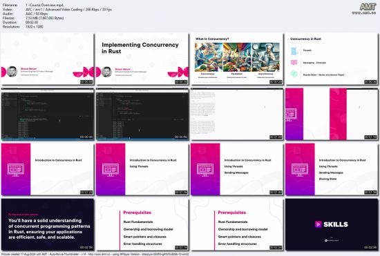Click the Asynchronous chef illustration

[265, 57]
